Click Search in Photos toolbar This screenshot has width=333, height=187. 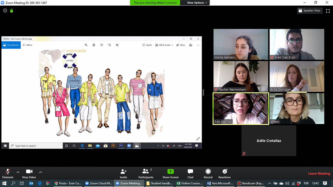[x=147, y=45]
